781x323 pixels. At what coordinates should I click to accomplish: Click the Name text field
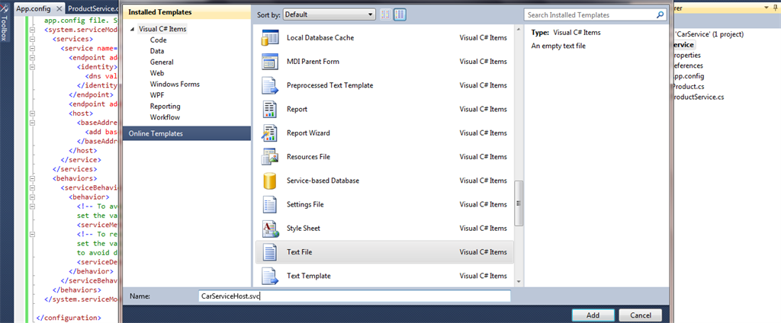point(352,296)
